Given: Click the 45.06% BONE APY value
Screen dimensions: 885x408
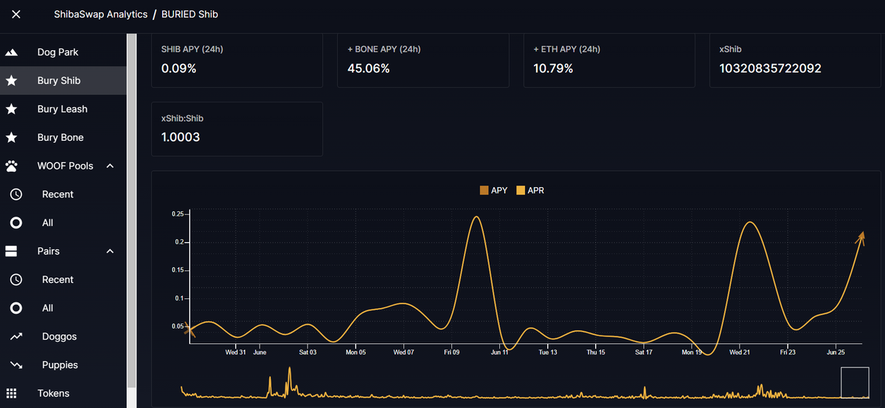Looking at the screenshot, I should click(369, 68).
